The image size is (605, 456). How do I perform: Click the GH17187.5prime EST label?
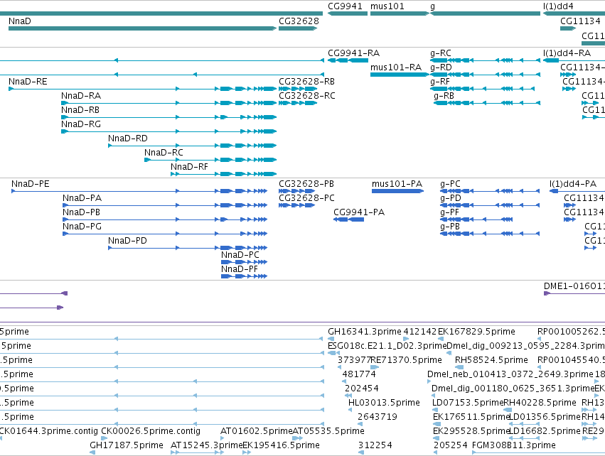coord(127,446)
